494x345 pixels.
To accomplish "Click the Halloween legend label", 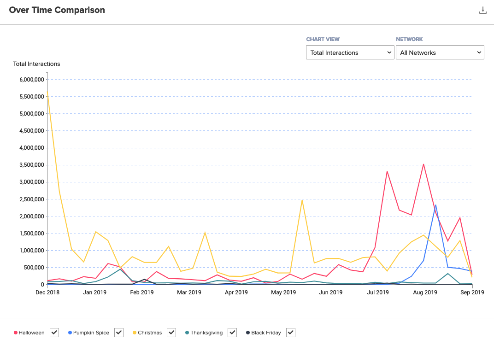I will [x=32, y=333].
